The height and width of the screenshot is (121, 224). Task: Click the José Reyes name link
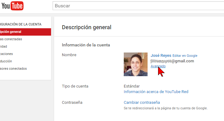pyautogui.click(x=161, y=56)
